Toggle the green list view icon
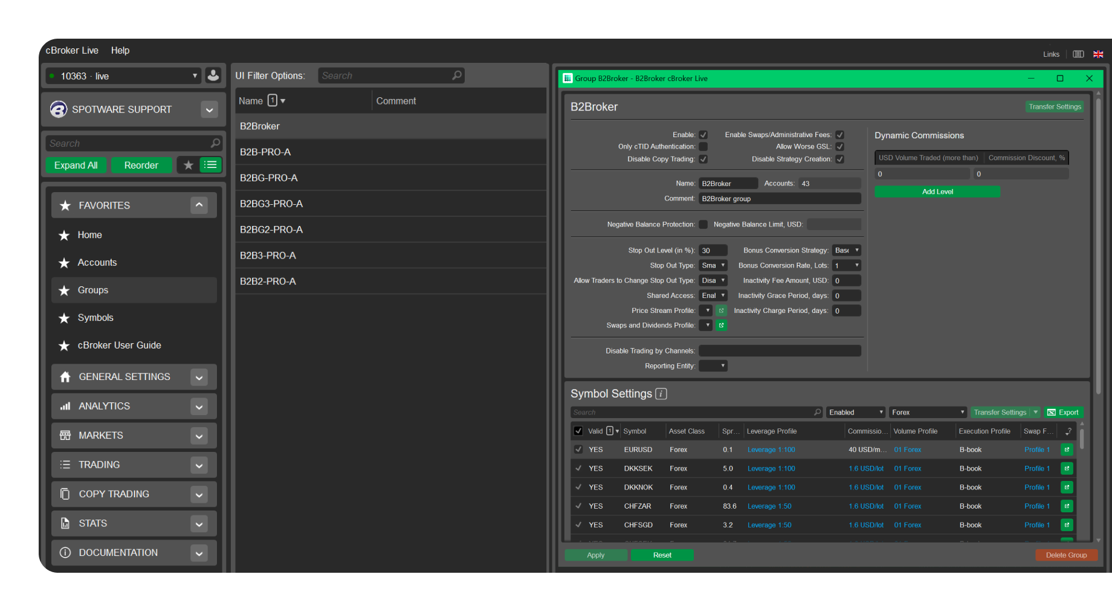 coord(210,165)
